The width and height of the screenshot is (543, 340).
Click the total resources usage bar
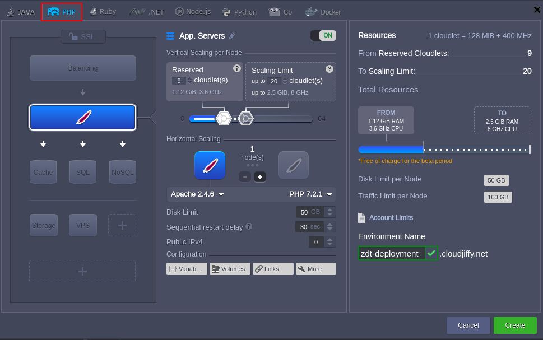(x=444, y=150)
